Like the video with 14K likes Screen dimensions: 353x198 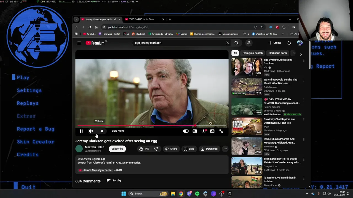pos(144,149)
